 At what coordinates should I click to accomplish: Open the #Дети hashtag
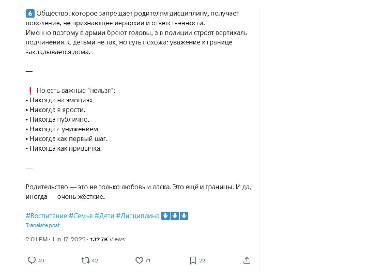pos(104,216)
